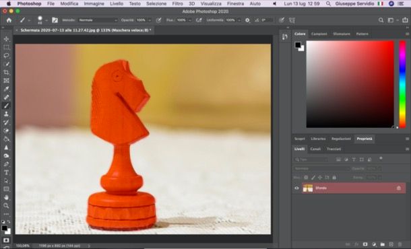Image resolution: width=411 pixels, height=249 pixels.
Task: Open the smoothing options gear icon
Action: click(x=247, y=20)
